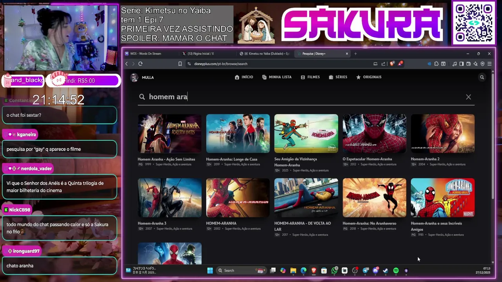The height and width of the screenshot is (282, 502).
Task: Open Seu Amigão da Vizinhança Homem-Aranha thumbnail
Action: pos(306,133)
